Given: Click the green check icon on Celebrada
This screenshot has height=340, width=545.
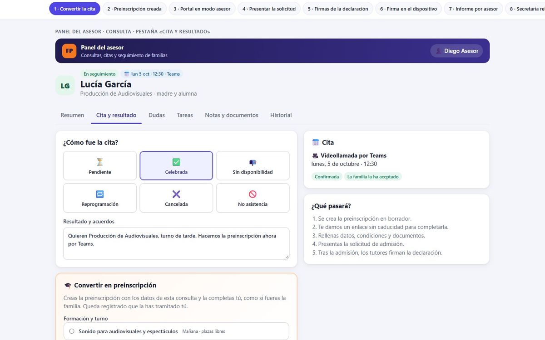Looking at the screenshot, I should point(176,162).
